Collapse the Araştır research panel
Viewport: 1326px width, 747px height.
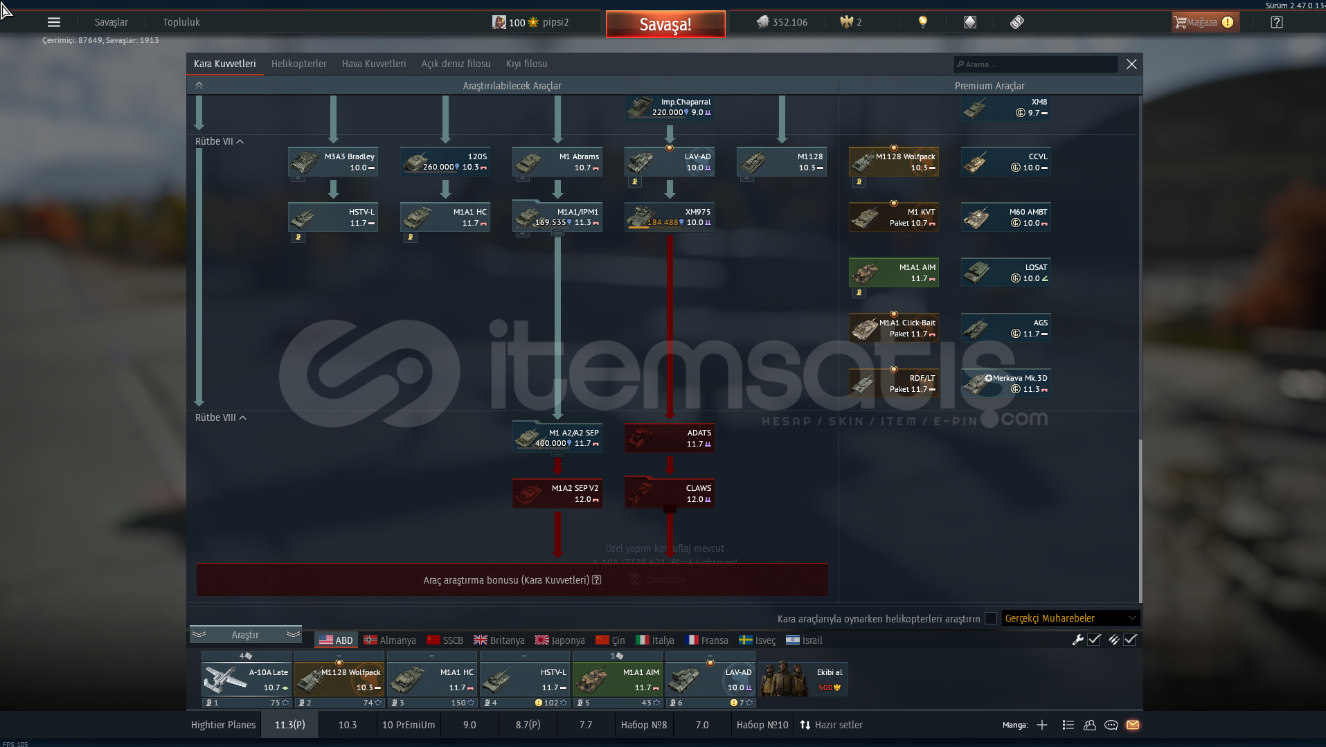click(x=245, y=635)
